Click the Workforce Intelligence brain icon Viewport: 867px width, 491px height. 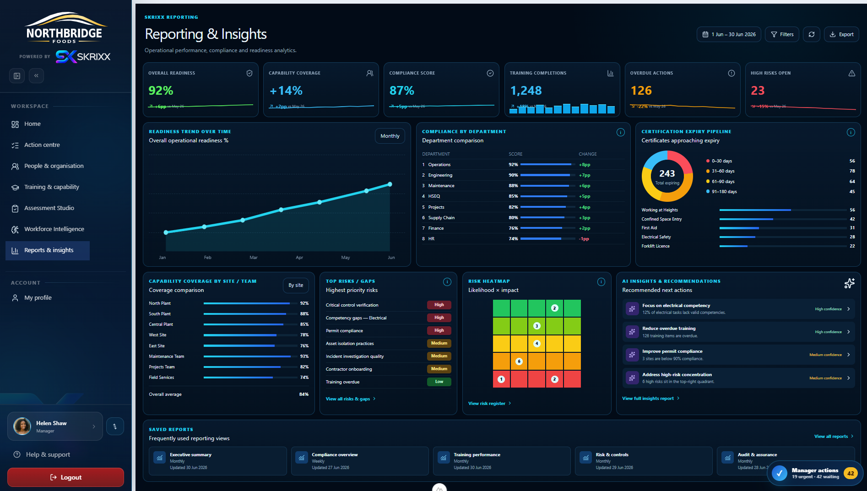[15, 229]
